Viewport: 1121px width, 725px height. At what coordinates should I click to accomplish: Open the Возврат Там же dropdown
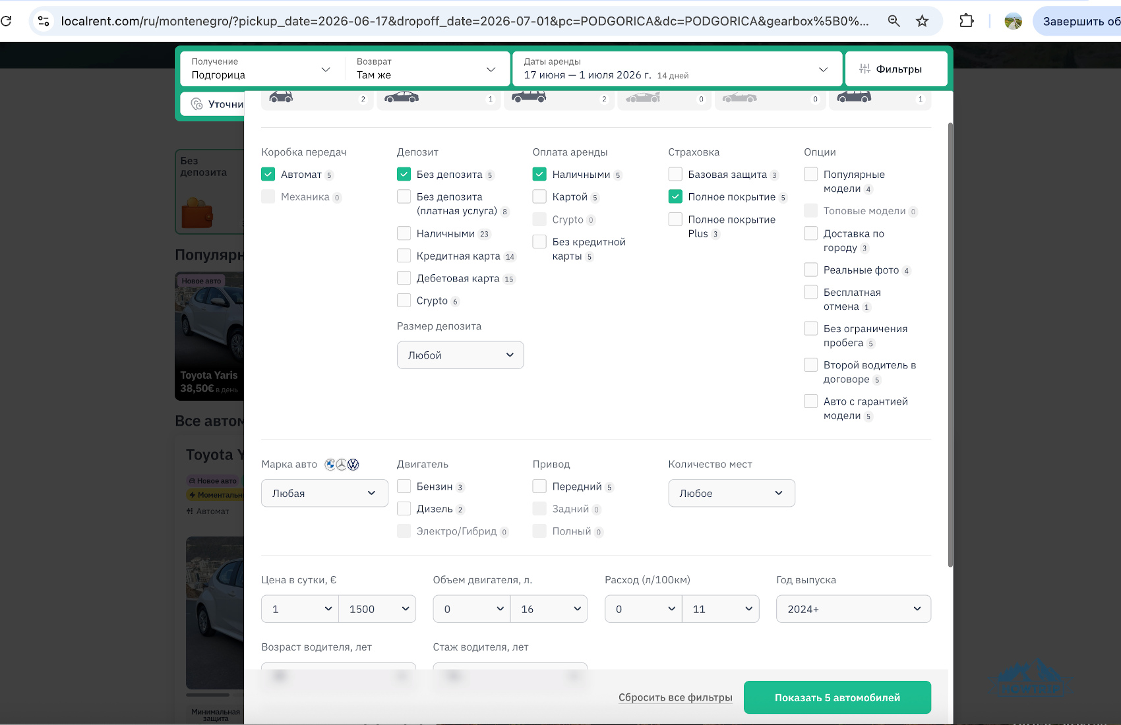427,69
